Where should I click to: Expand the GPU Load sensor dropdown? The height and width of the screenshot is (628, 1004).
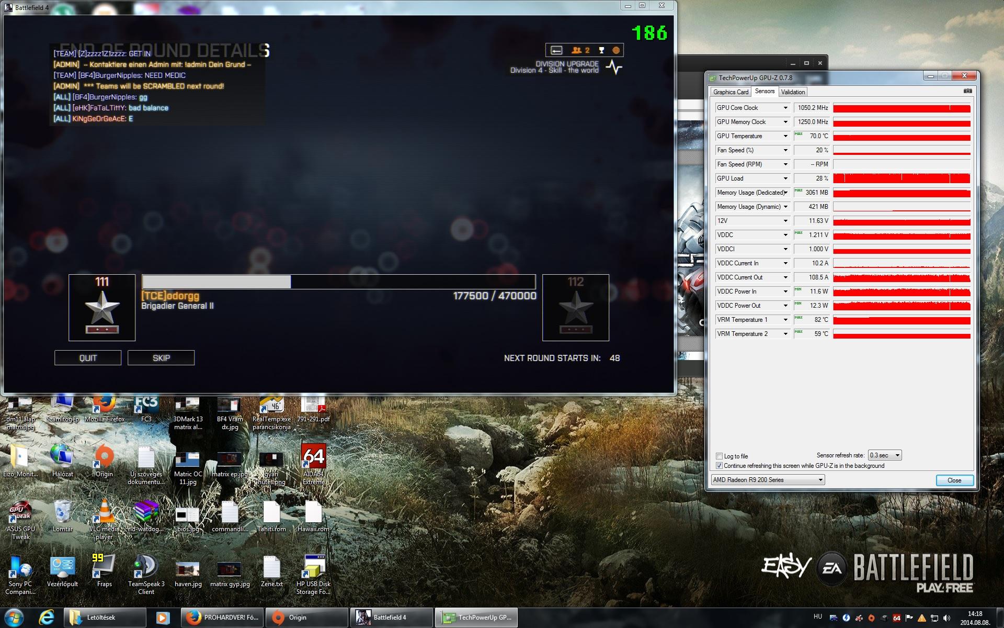click(785, 178)
